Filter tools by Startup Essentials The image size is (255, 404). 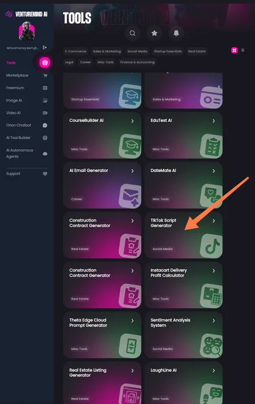(x=168, y=51)
